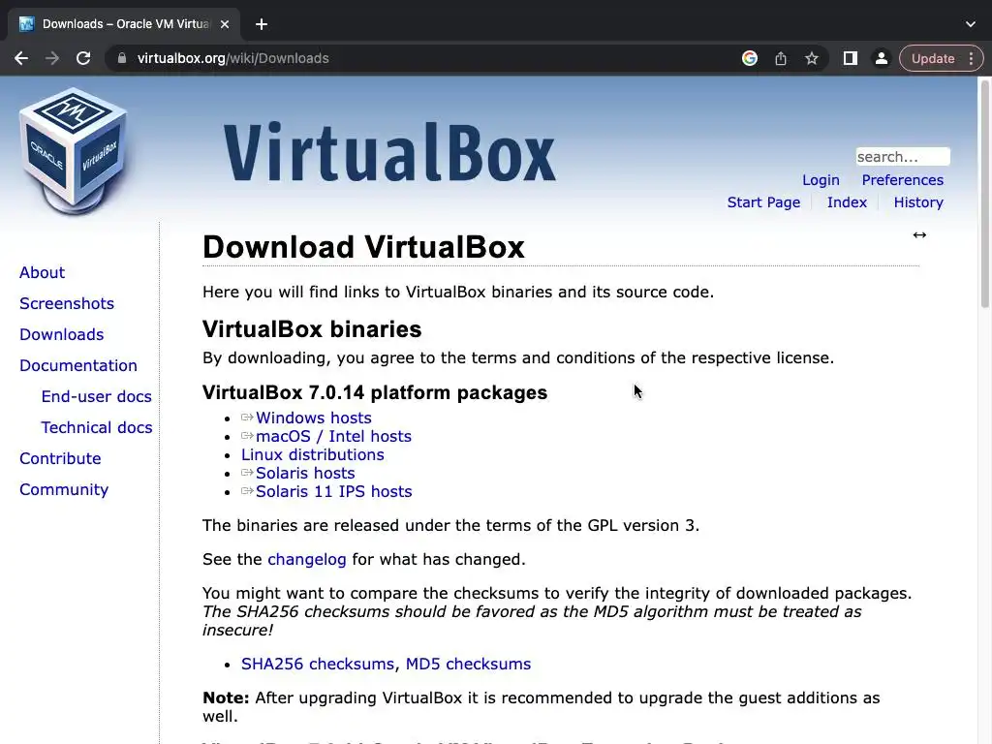Viewport: 992px width, 744px height.
Task: Open the Index link
Action: point(847,202)
